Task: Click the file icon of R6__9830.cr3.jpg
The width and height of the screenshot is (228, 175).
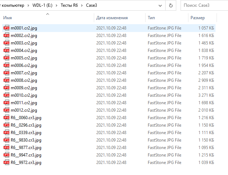Action: [6, 140]
